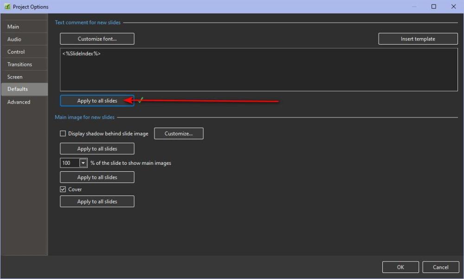Screen dimensions: 464x279
Task: Cancel the Project Options dialog
Action: point(440,267)
